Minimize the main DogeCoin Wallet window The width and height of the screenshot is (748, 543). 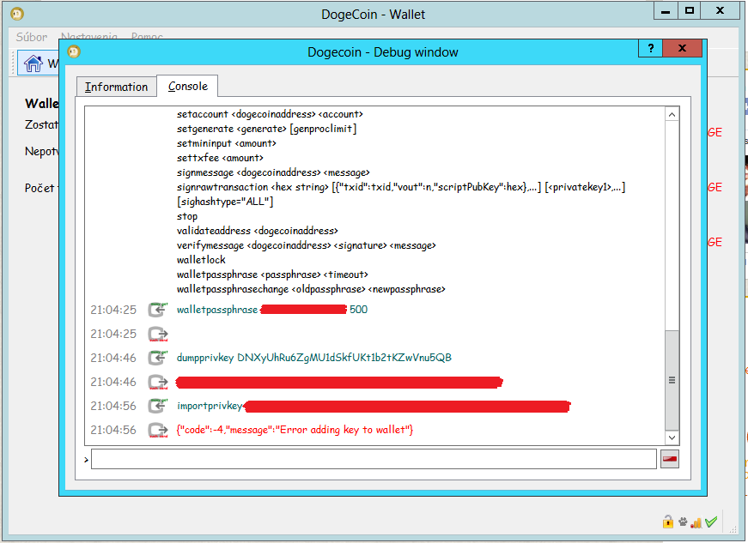coord(666,11)
